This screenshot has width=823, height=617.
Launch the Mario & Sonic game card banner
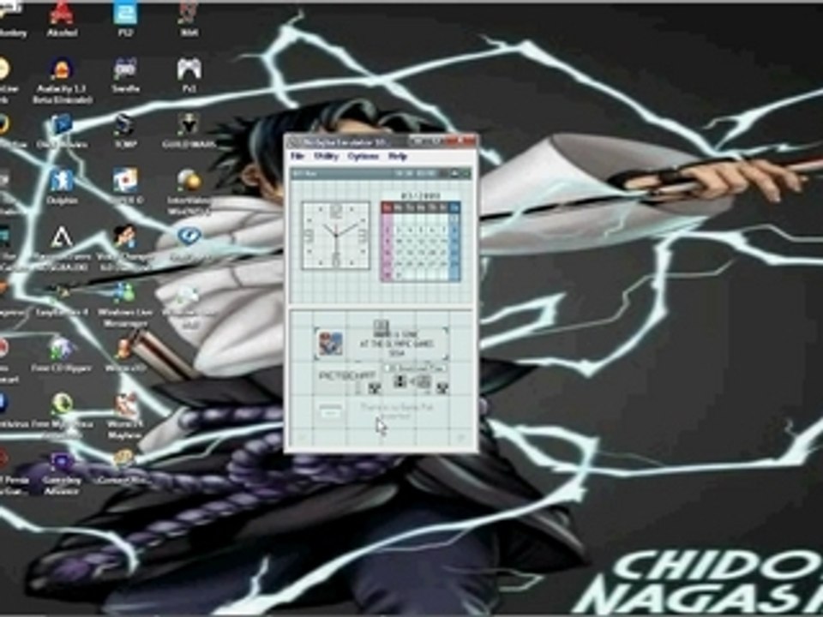(381, 344)
